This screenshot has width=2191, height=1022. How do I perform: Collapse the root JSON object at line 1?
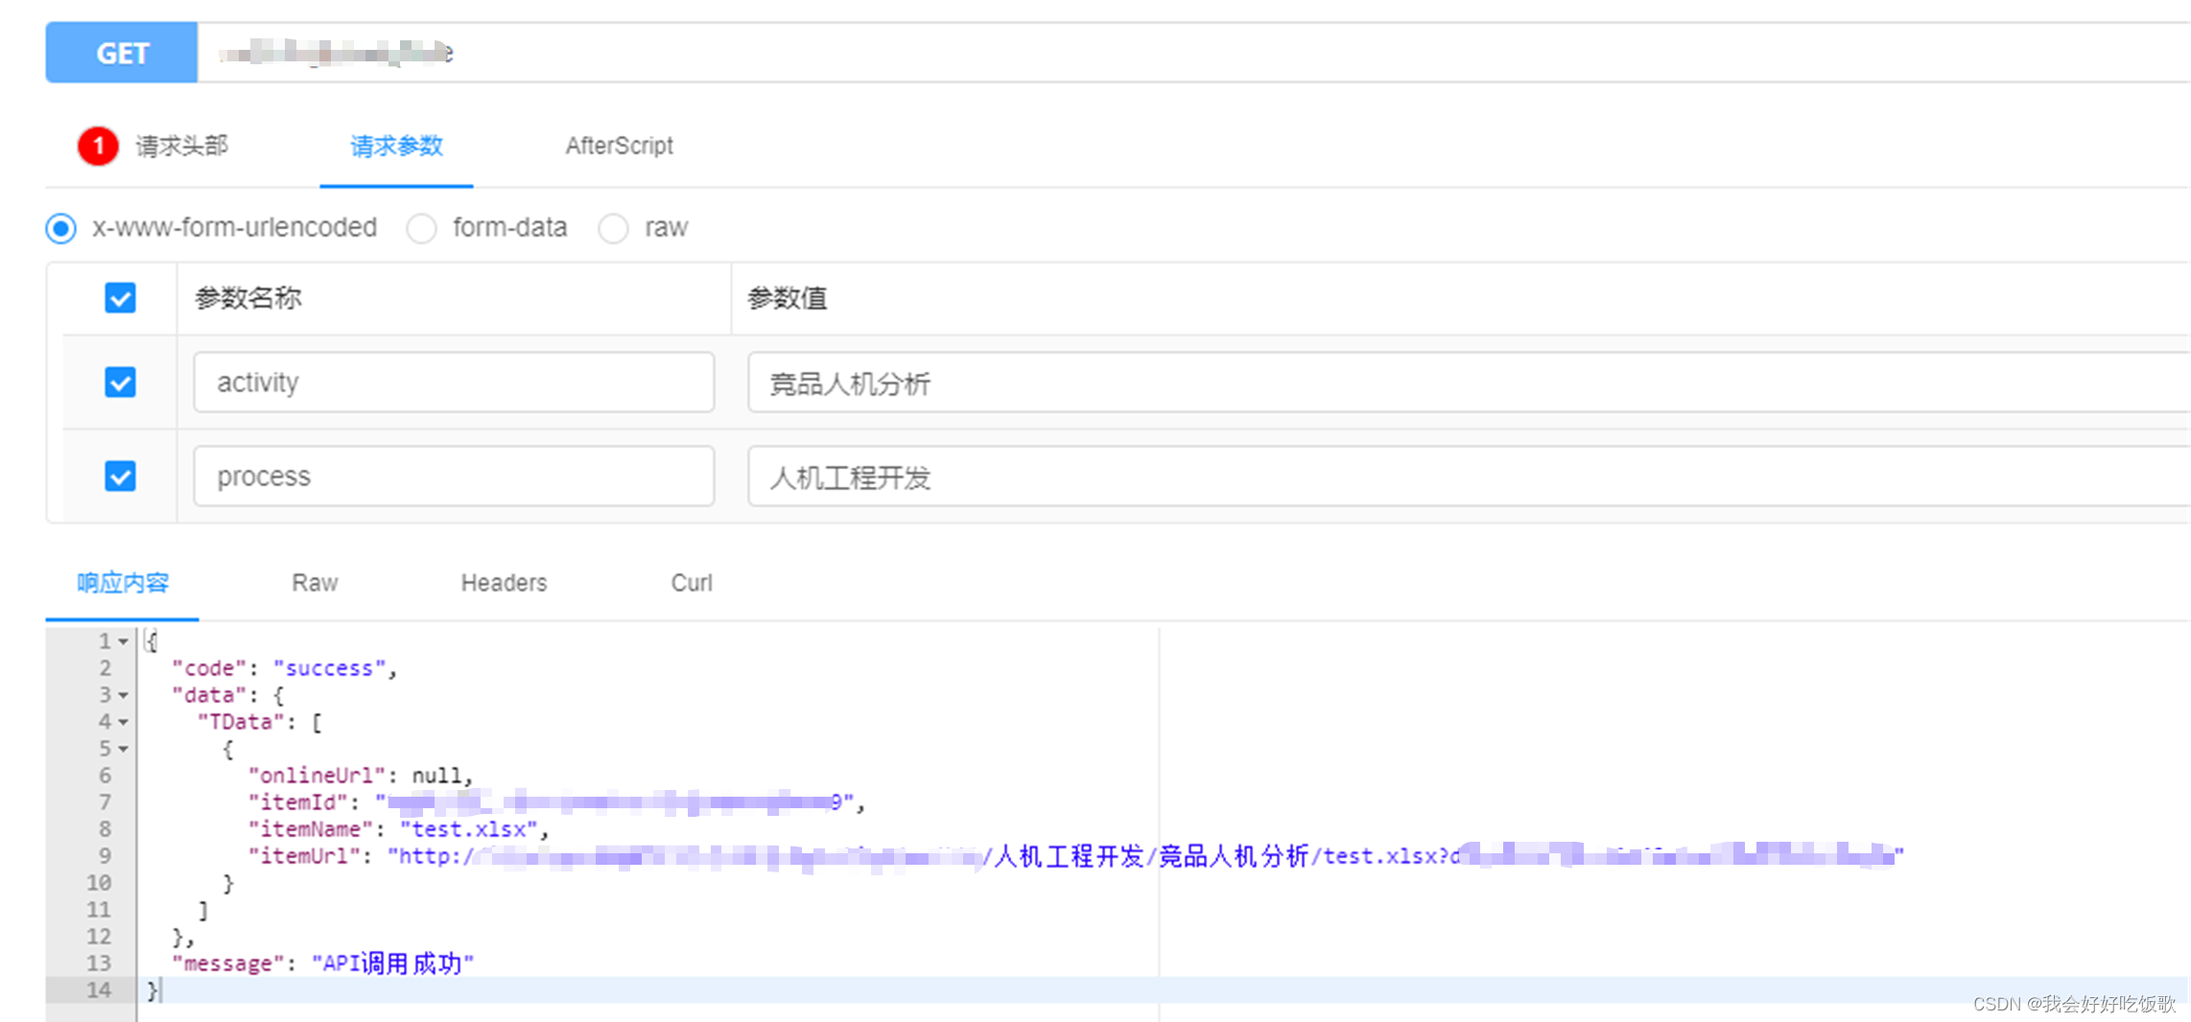click(123, 640)
